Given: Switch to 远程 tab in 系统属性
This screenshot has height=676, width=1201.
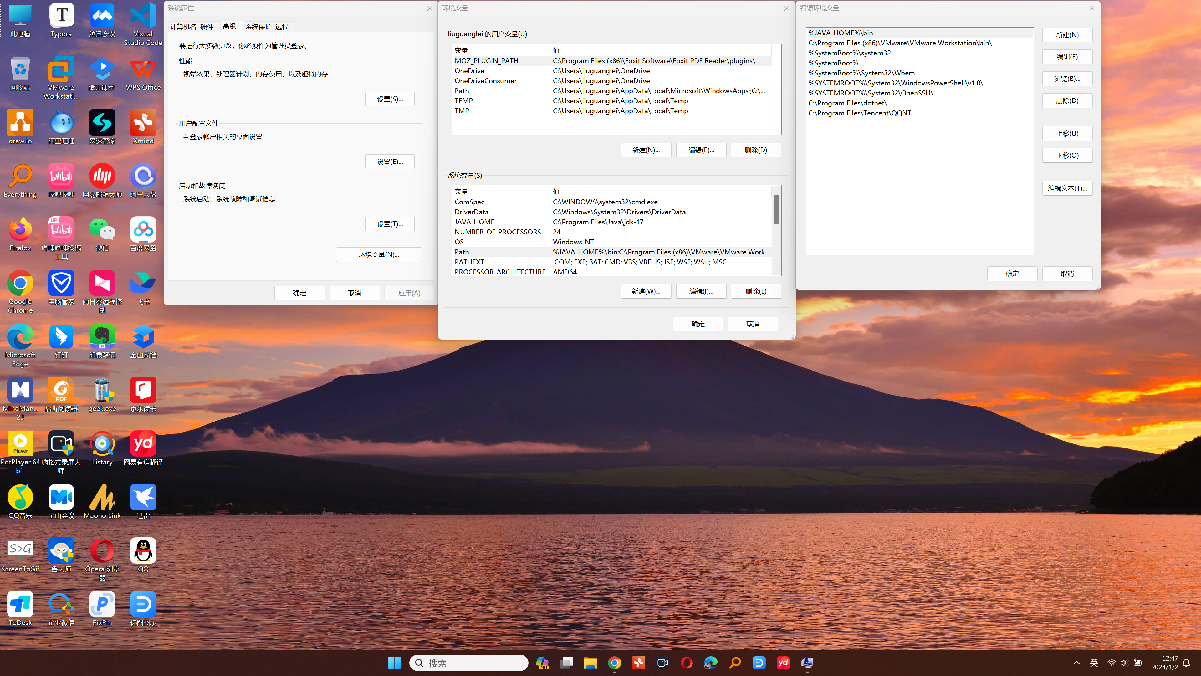Looking at the screenshot, I should point(282,27).
